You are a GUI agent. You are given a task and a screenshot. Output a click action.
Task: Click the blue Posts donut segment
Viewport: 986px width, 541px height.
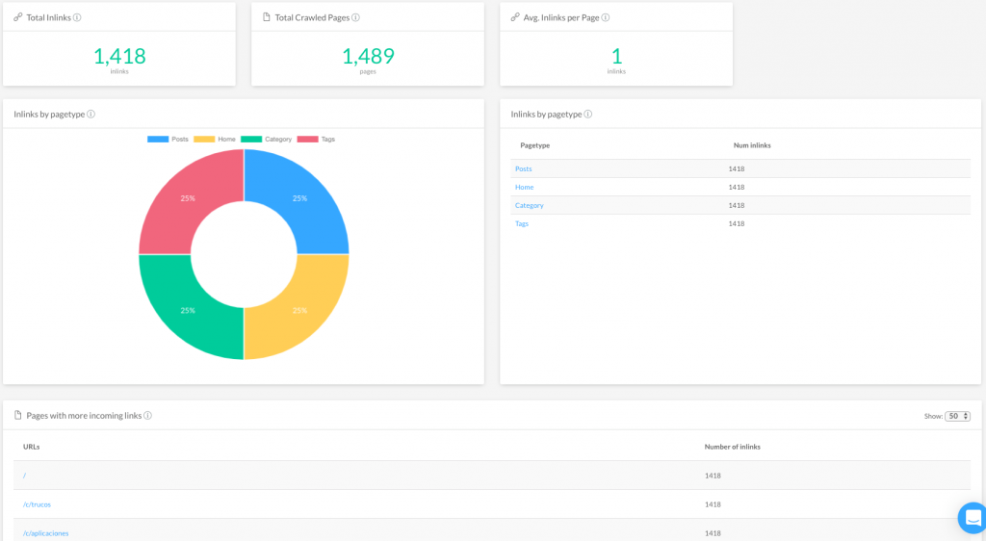(x=300, y=197)
